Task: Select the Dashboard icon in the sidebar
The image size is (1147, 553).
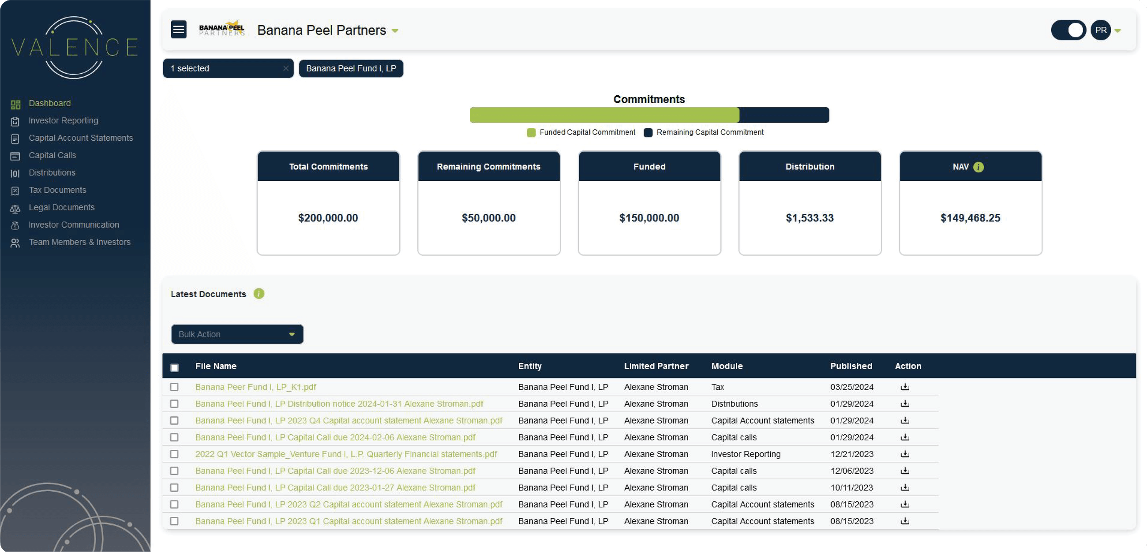Action: tap(15, 103)
